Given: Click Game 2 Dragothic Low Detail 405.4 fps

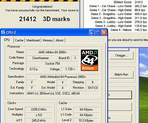Looking at the screenshot, I should pos(119,14).
